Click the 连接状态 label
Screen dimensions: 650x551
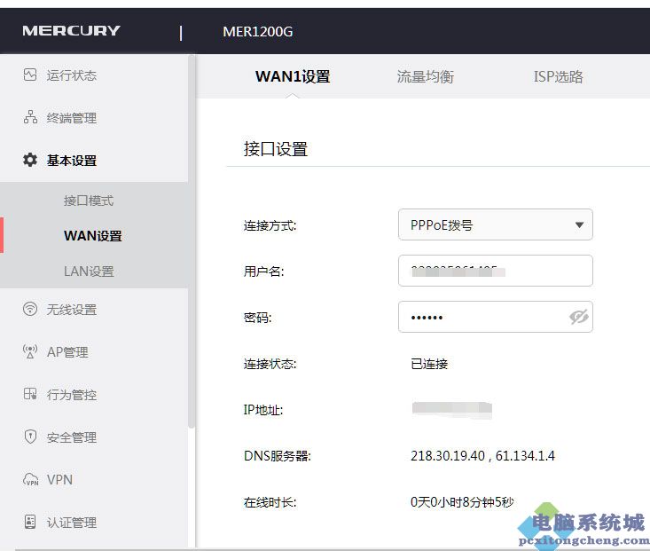pyautogui.click(x=270, y=364)
